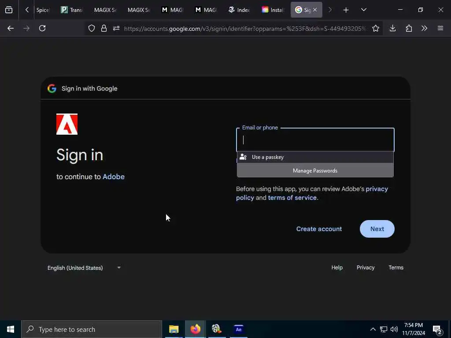Open the taskbar clock and date
This screenshot has width=451, height=338.
click(x=414, y=329)
